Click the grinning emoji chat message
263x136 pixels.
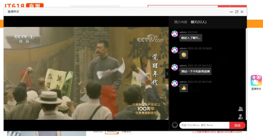tap(184, 55)
